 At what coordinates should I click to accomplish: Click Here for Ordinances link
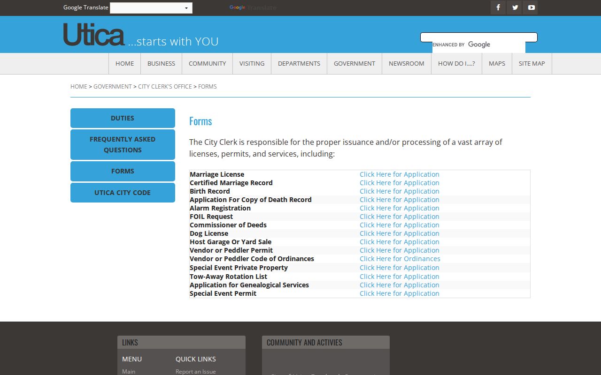click(x=400, y=259)
